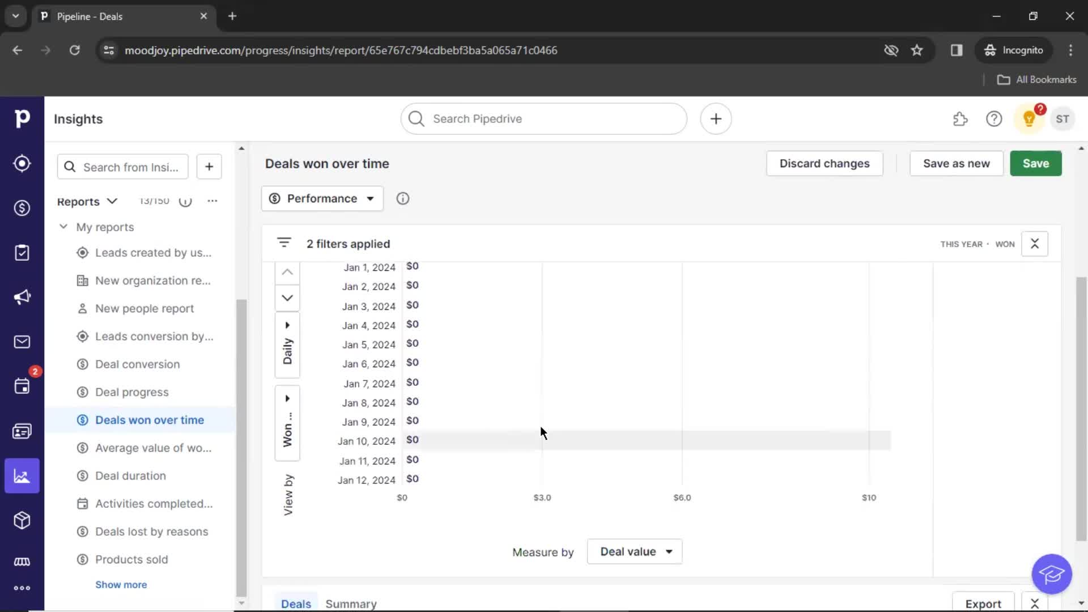
Task: Select the Deals tab at bottom
Action: [x=297, y=603]
